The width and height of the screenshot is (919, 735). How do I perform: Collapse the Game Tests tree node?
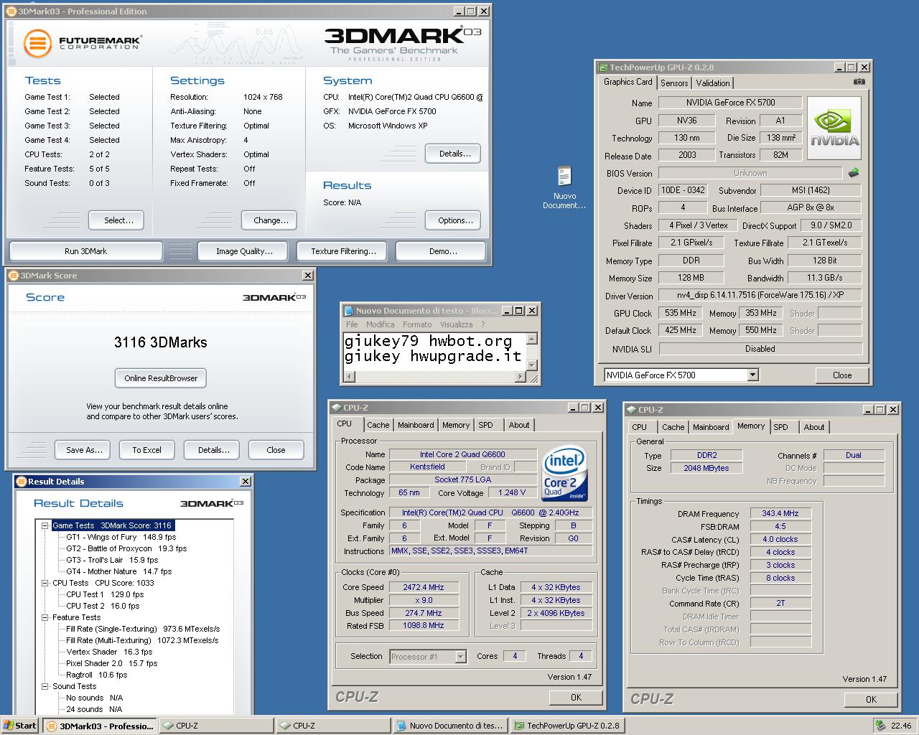45,525
